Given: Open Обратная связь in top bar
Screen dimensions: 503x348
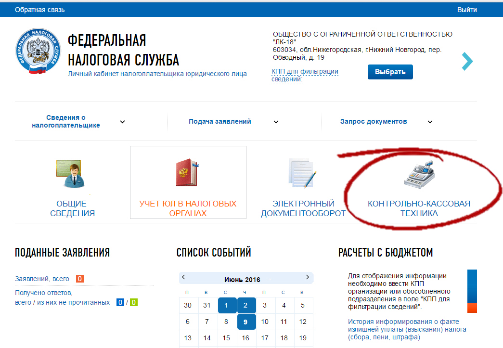Looking at the screenshot, I should pyautogui.click(x=39, y=10).
